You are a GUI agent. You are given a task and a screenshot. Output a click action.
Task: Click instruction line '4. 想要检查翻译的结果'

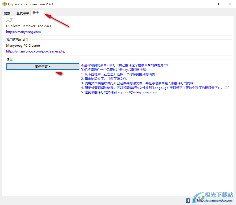click(155, 88)
